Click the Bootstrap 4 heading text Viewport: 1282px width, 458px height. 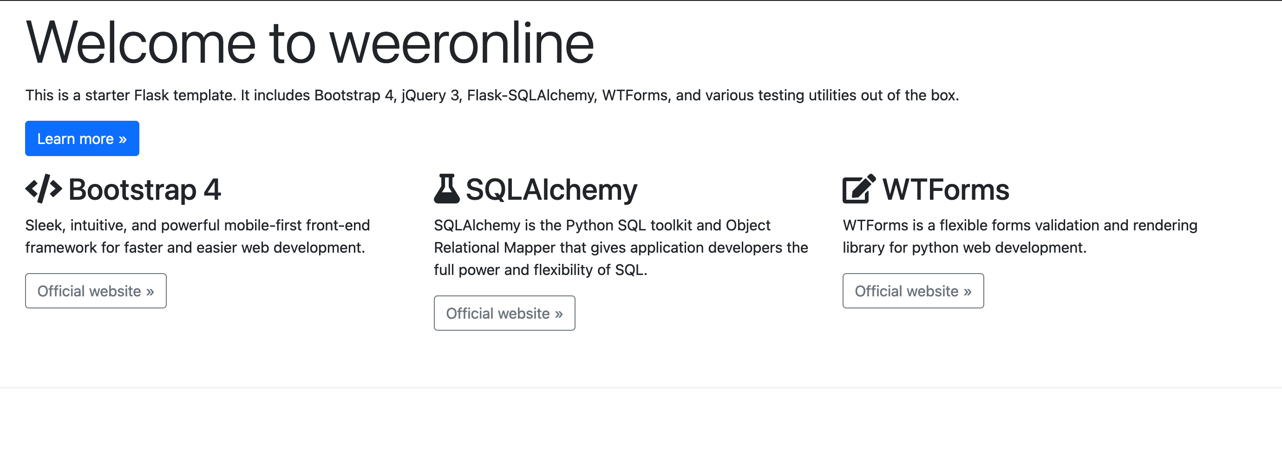click(144, 190)
